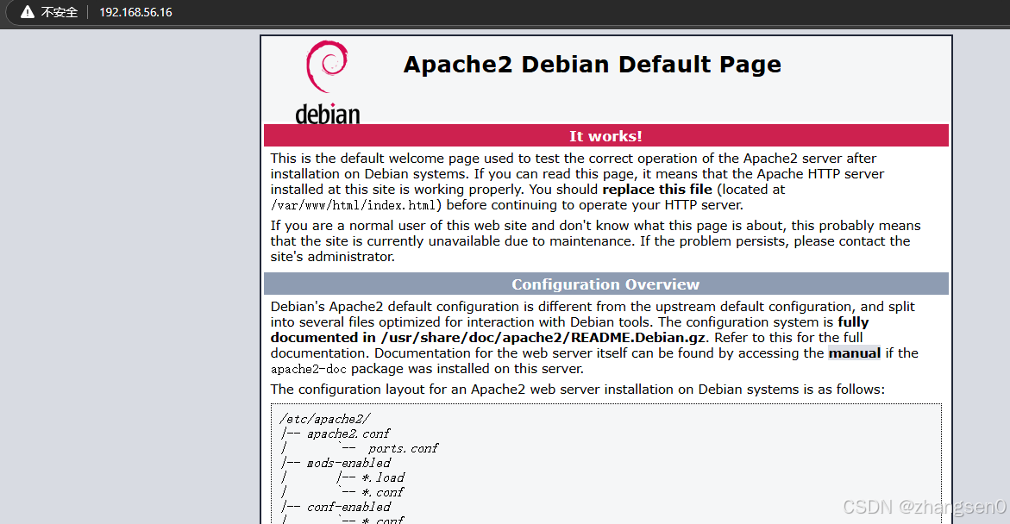The image size is (1010, 524).
Task: Click the mods-enabled tree entry
Action: tap(348, 463)
